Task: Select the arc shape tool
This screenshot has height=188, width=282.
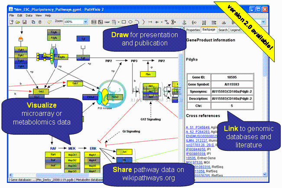Action: (x=137, y=22)
